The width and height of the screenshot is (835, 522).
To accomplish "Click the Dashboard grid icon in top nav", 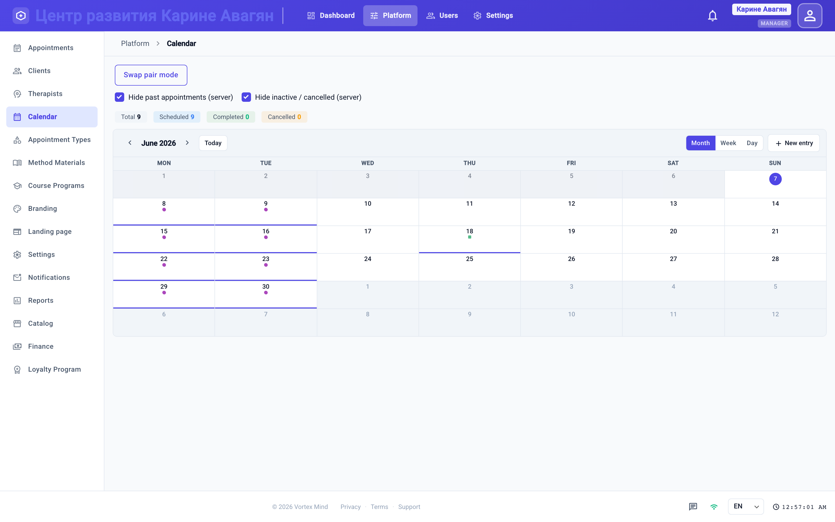I will pyautogui.click(x=311, y=16).
